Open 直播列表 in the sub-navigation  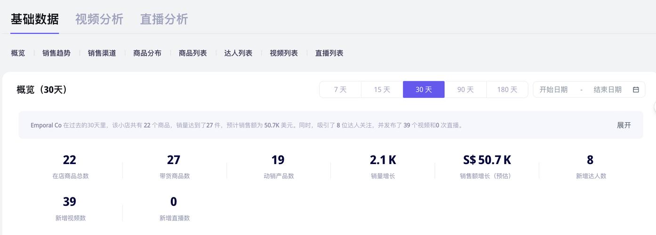(x=329, y=53)
